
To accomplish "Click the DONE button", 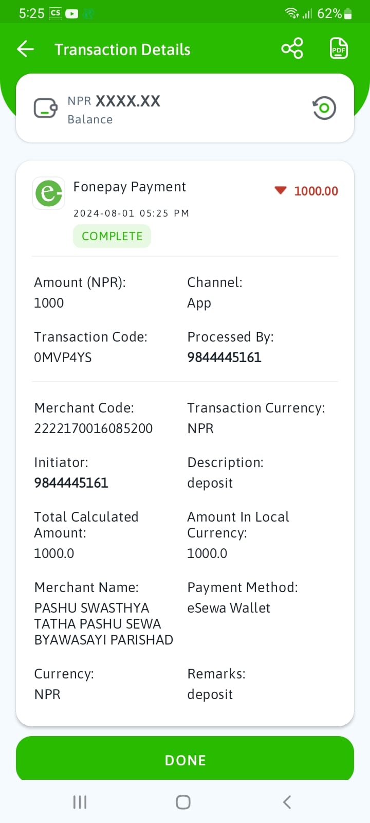I will tap(185, 760).
